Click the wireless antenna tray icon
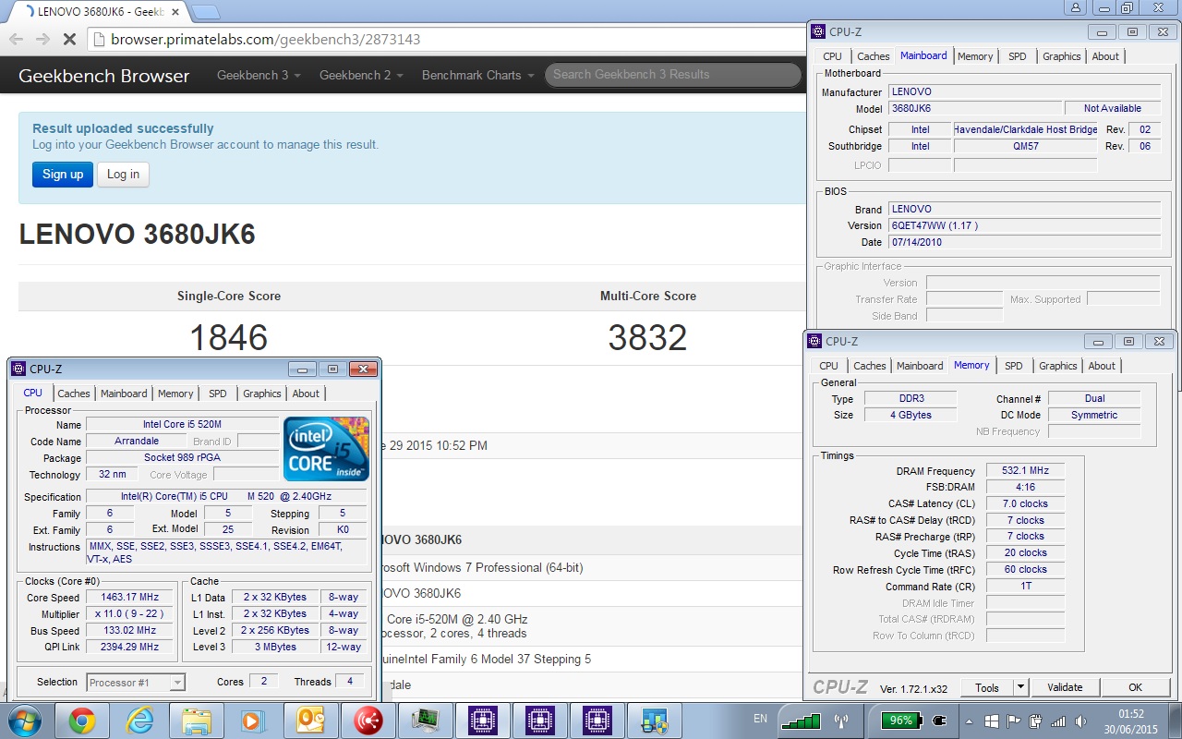 point(841,721)
